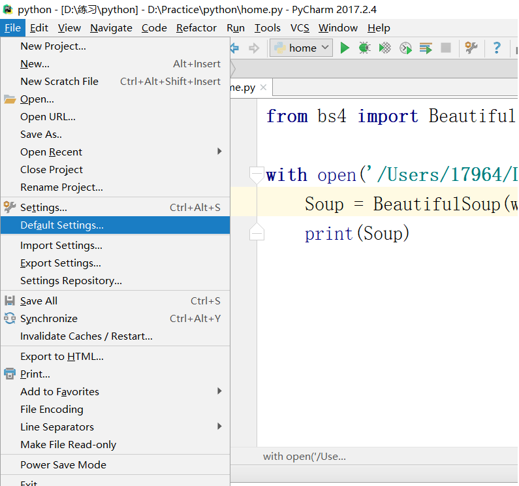Screen dimensions: 519x486
Task: Select Default Settings menu entry
Action: point(62,225)
